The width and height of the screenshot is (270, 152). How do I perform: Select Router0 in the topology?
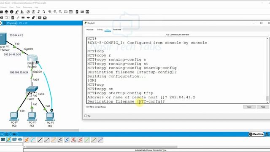tap(32, 58)
